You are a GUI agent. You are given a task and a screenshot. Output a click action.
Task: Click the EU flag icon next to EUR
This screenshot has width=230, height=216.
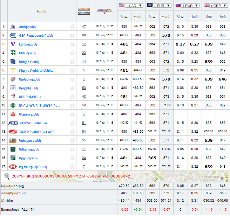click(150, 5)
